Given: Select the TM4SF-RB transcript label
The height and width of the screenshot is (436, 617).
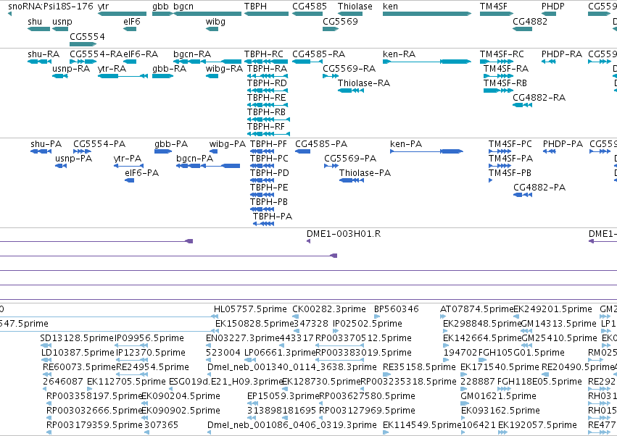Looking at the screenshot, I should coord(505,83).
